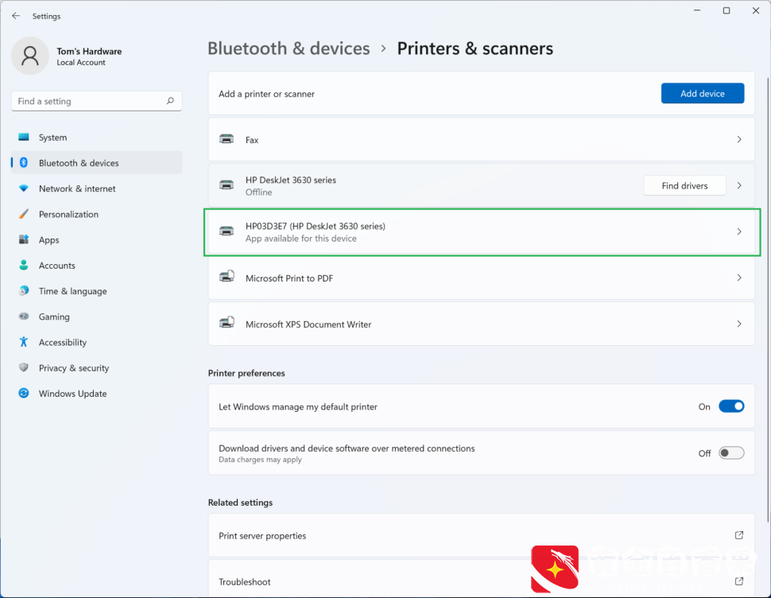Click HP03D3E7 (HP DeskJet 3630 series) text
Image resolution: width=771 pixels, height=598 pixels.
pyautogui.click(x=316, y=226)
